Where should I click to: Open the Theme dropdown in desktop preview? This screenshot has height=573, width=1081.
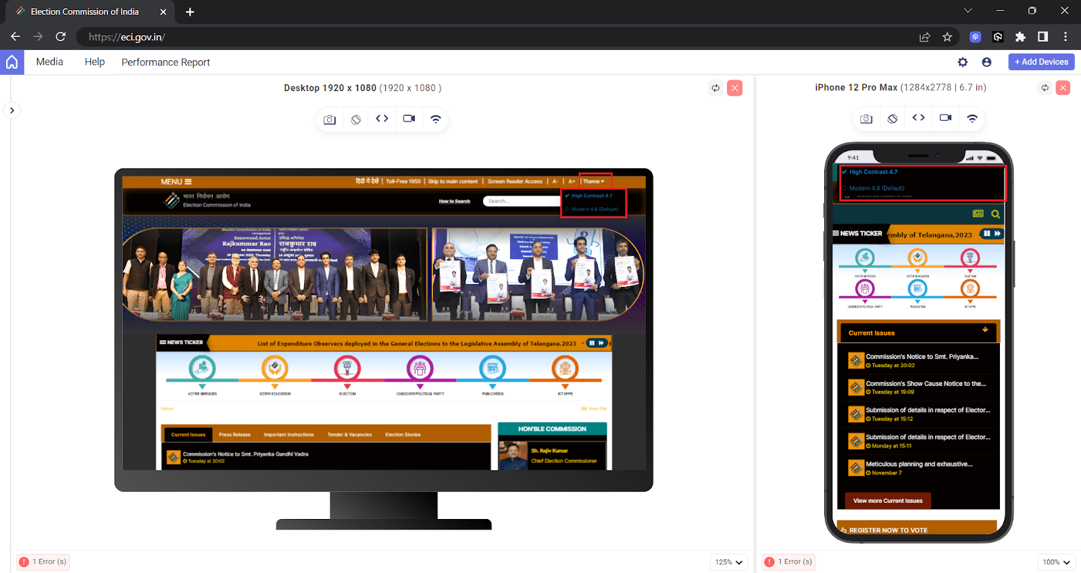click(x=594, y=181)
